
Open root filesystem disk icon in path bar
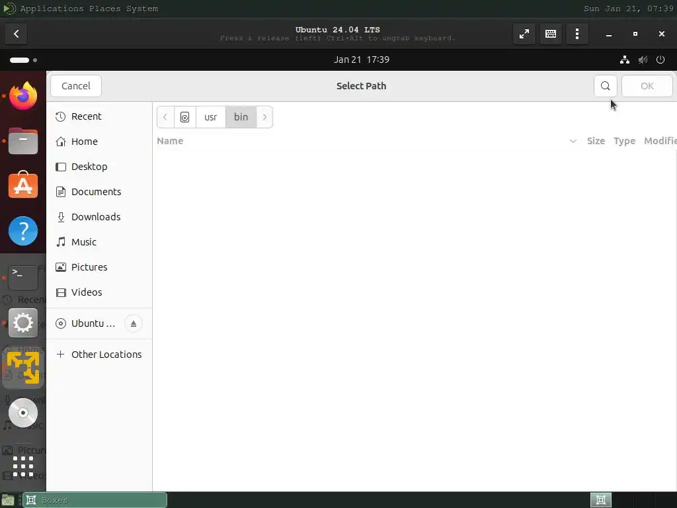pos(185,117)
